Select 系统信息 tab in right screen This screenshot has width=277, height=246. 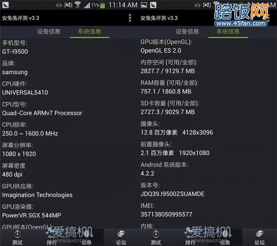[x=228, y=31]
